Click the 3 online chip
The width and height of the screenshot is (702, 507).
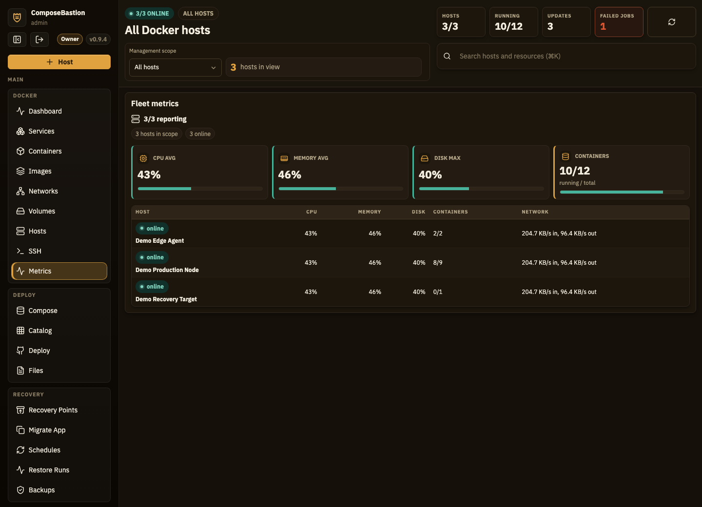click(x=200, y=134)
